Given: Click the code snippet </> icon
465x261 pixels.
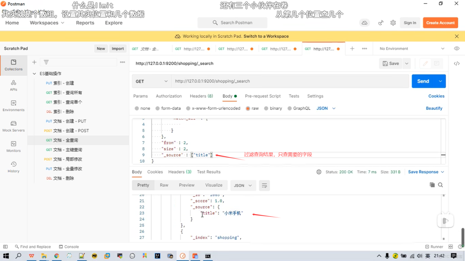Looking at the screenshot, I should [x=457, y=63].
